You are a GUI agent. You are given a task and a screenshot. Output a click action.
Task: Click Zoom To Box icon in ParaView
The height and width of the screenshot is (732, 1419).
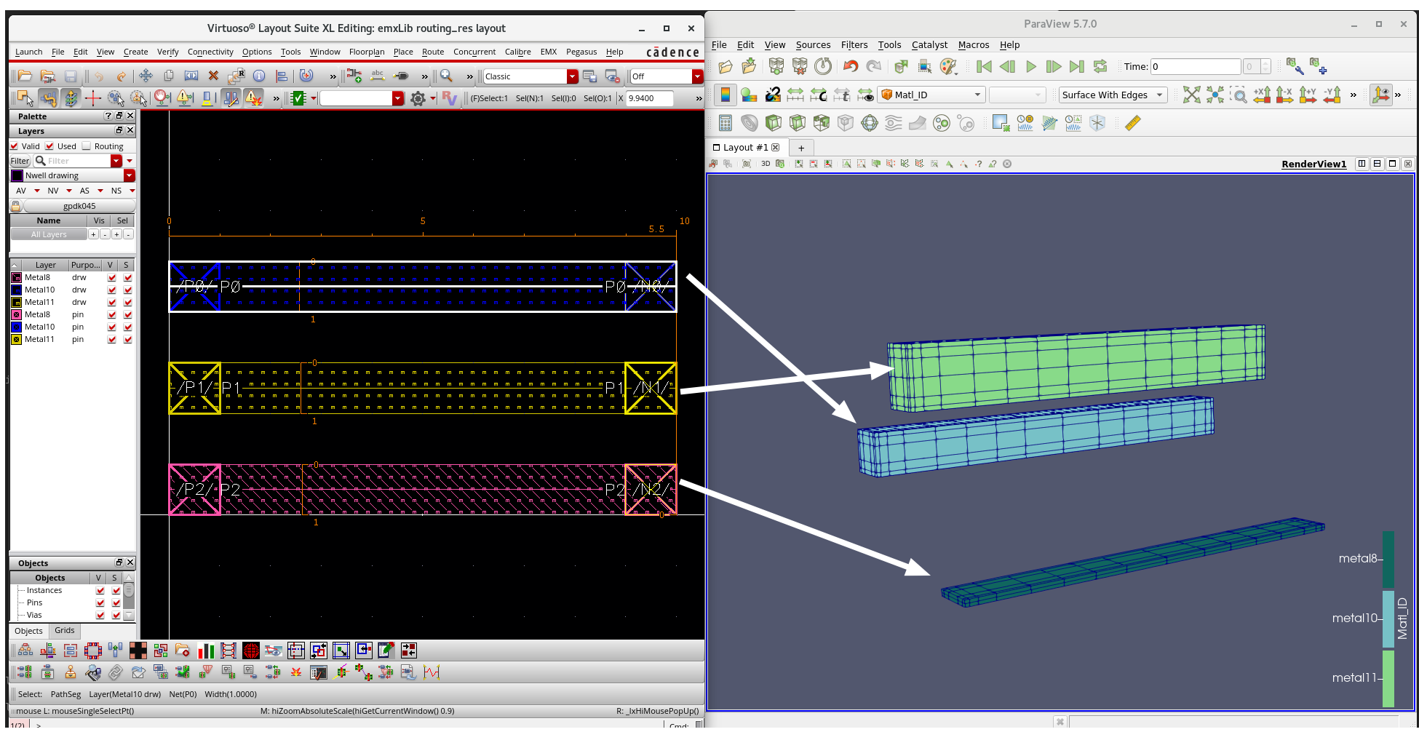(1238, 95)
